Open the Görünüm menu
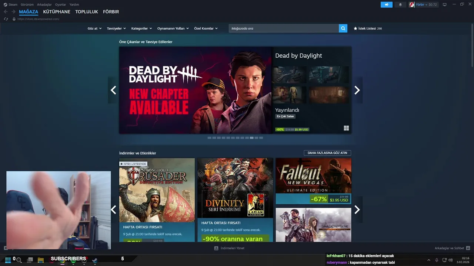 [27, 5]
